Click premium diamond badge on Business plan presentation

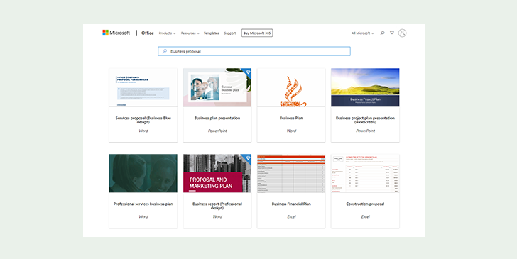coord(248,72)
